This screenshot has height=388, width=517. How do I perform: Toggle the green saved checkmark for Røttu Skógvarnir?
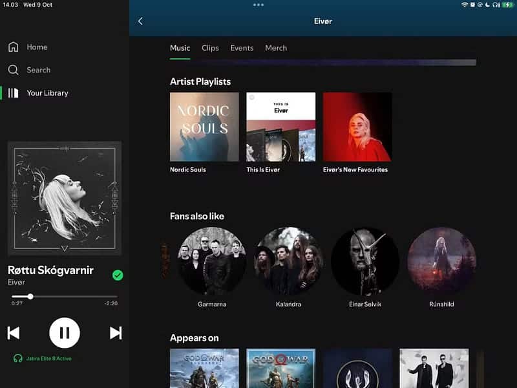coord(118,275)
